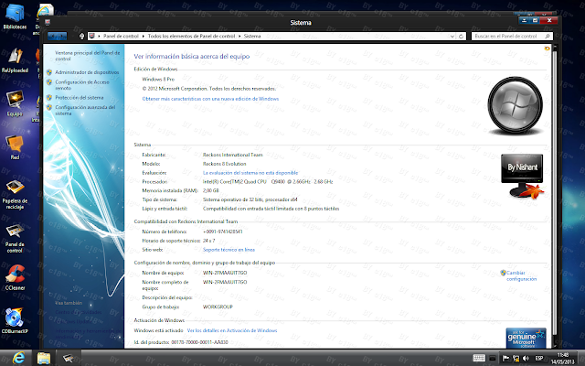The width and height of the screenshot is (585, 366).
Task: Click the navigation back/forward buttons
Action: pyautogui.click(x=57, y=37)
